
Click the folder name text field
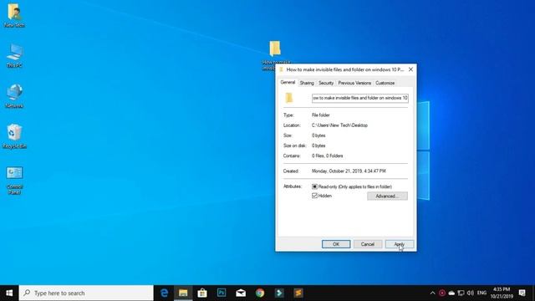360,98
